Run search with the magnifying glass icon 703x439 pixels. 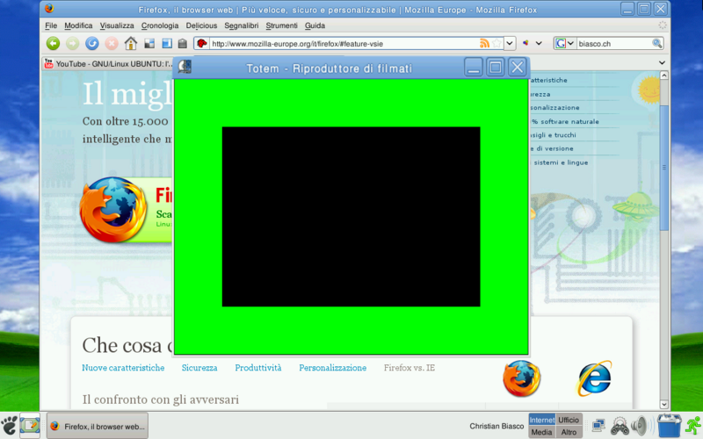tap(657, 43)
